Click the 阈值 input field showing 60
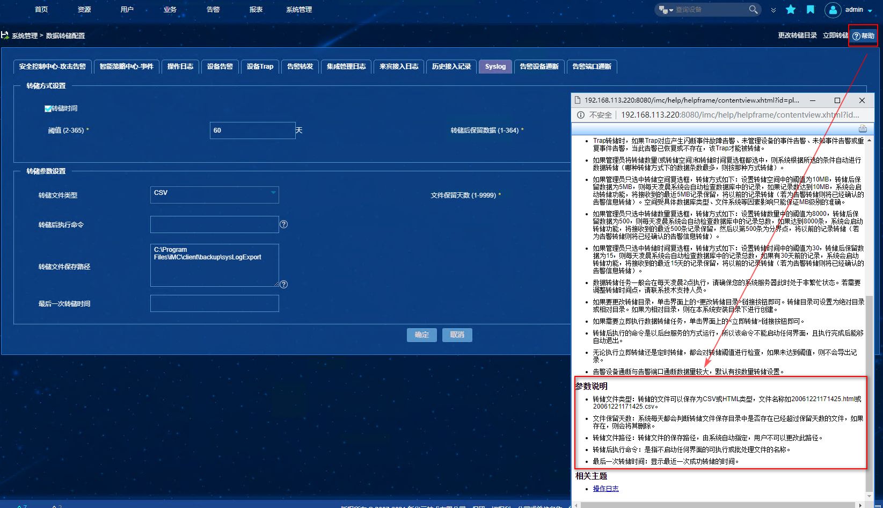The image size is (883, 508). click(253, 130)
